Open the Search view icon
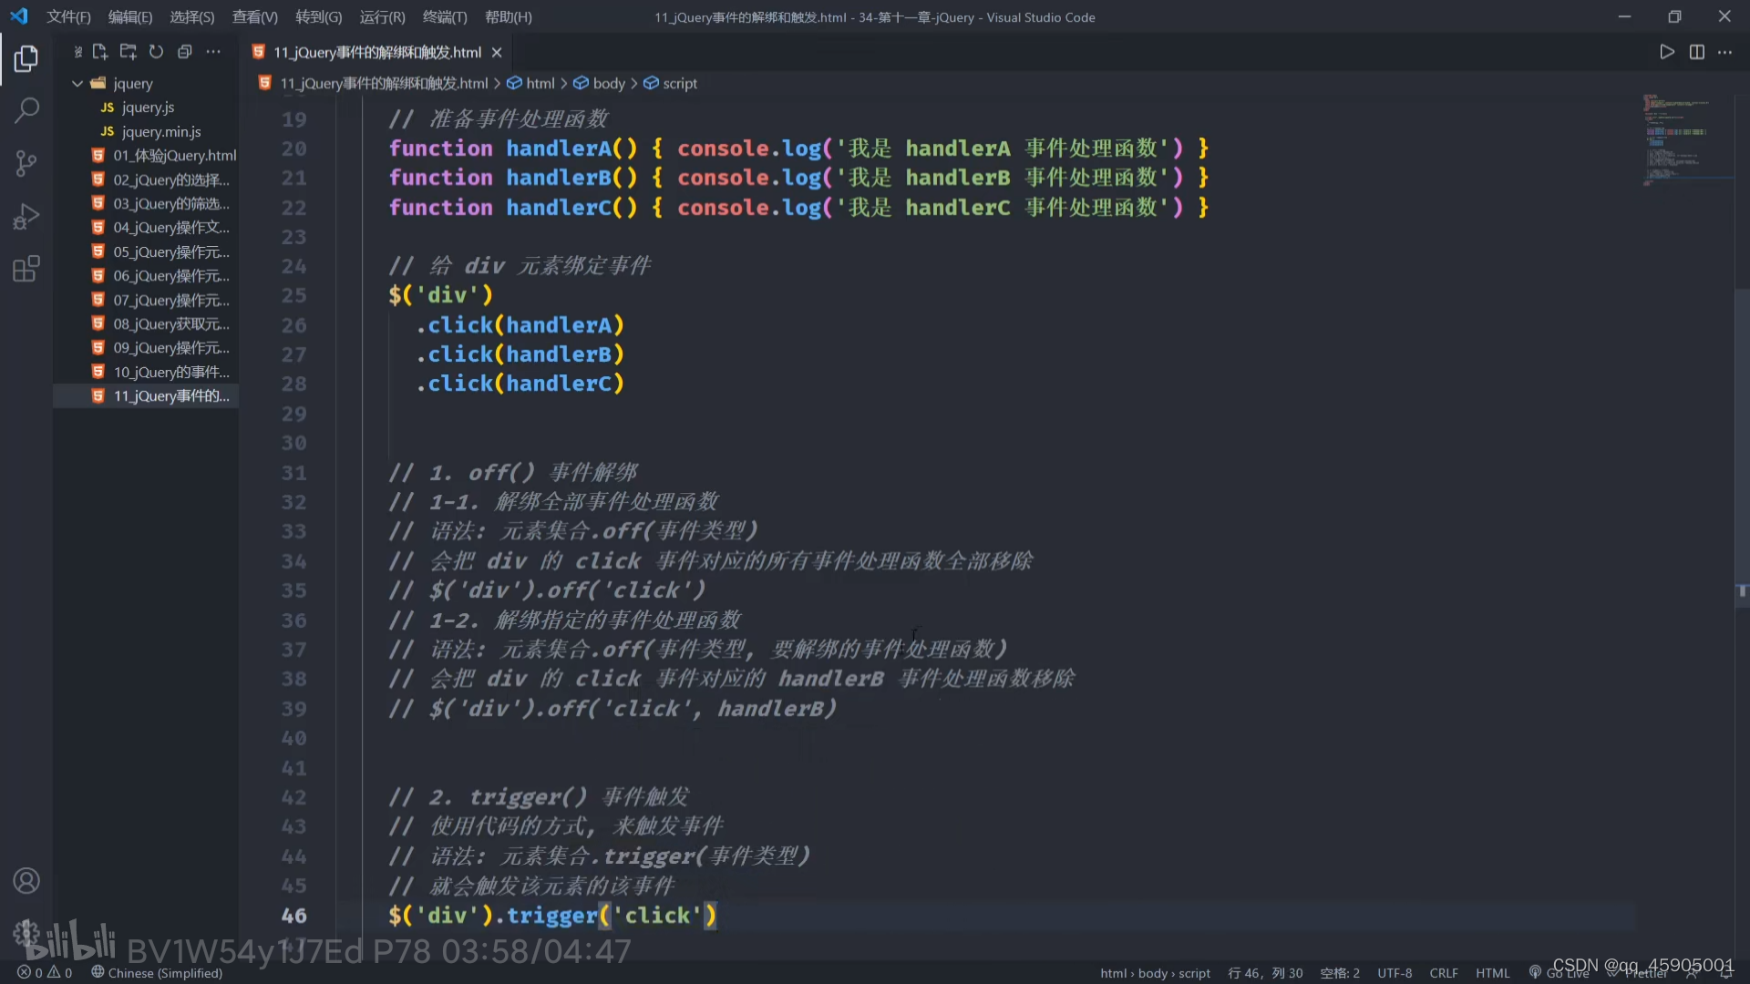This screenshot has width=1750, height=984. coord(26,111)
